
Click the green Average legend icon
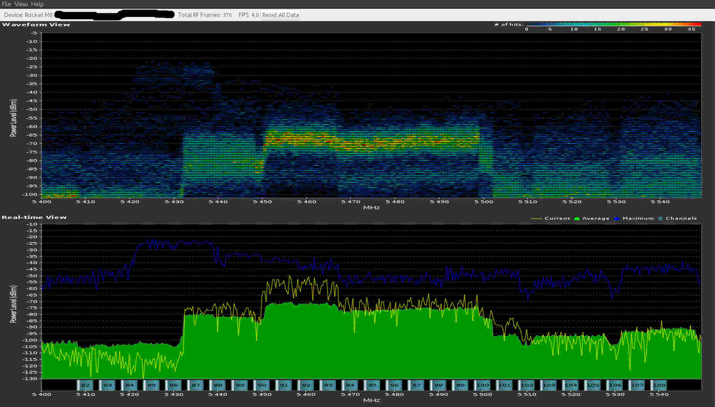(x=577, y=219)
